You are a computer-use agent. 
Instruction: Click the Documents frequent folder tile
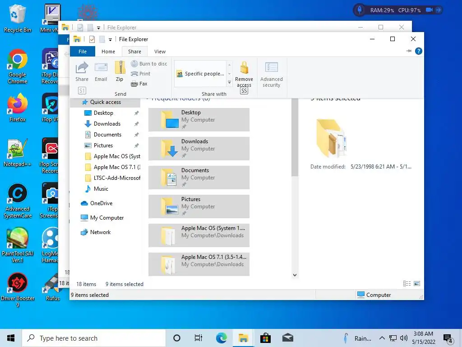click(x=199, y=177)
